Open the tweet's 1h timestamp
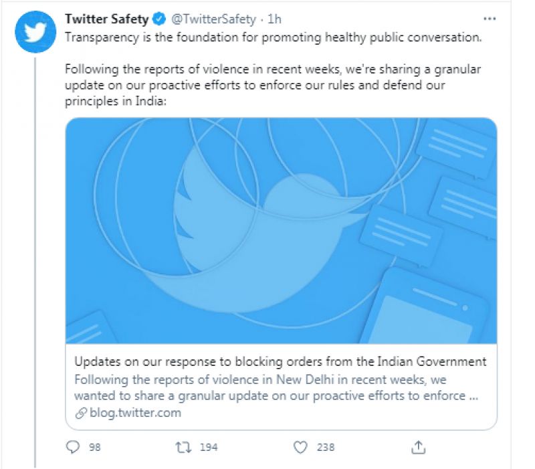Viewport: 535px width, 469px height. tap(275, 19)
